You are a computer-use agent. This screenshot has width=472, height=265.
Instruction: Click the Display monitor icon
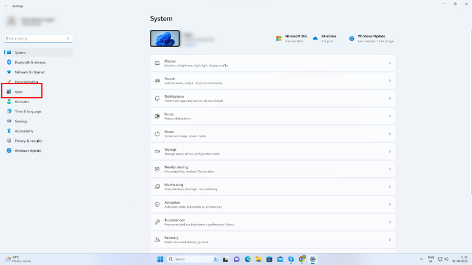[157, 63]
